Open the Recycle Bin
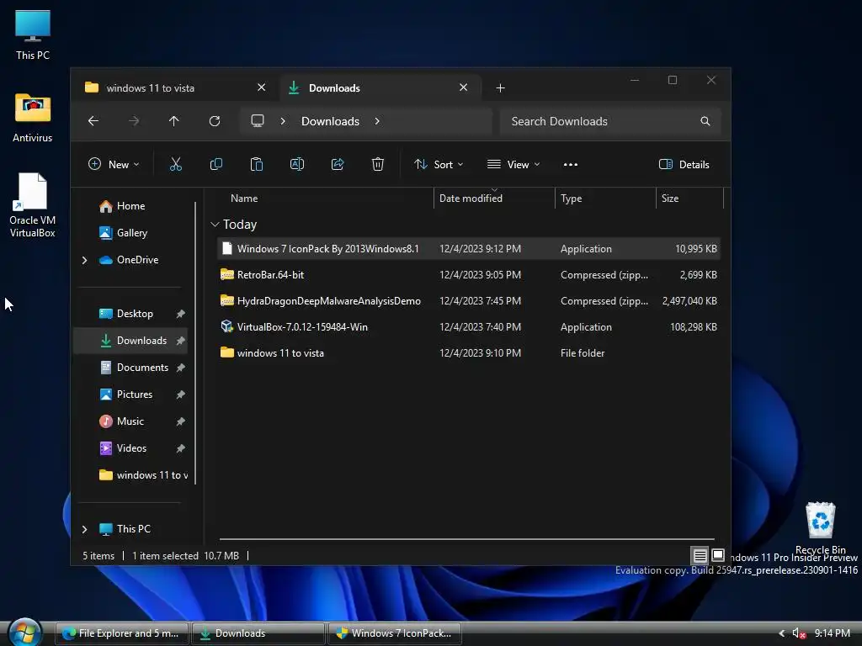862x646 pixels. 820,528
